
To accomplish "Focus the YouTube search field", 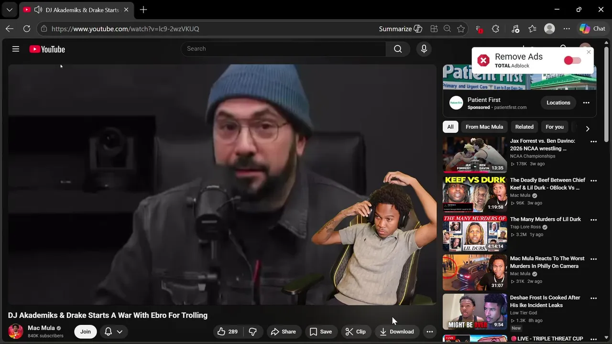I will 284,49.
